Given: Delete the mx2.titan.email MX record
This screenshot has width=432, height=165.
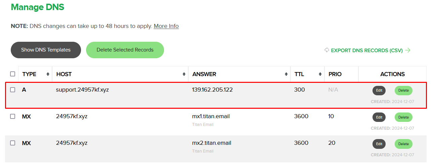Looking at the screenshot, I should click(403, 144).
